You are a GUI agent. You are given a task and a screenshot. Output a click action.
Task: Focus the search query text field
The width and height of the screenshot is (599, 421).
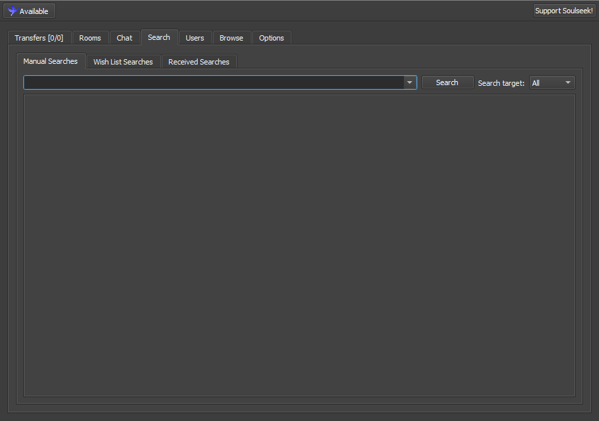tap(213, 82)
